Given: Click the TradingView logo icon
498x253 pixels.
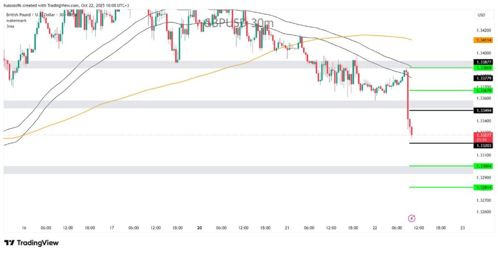Looking at the screenshot, I should (x=9, y=242).
